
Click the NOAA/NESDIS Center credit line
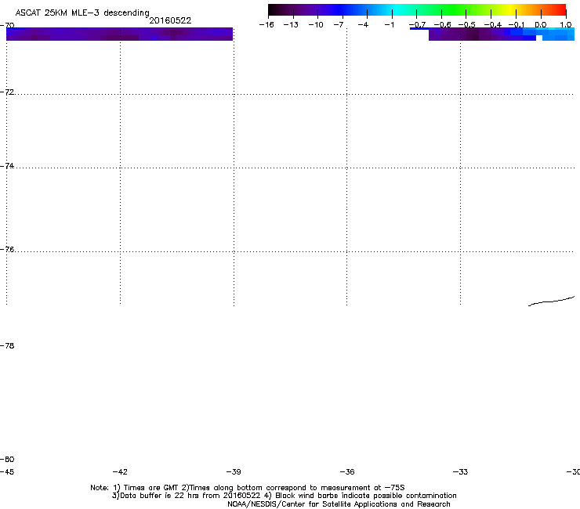point(339,504)
